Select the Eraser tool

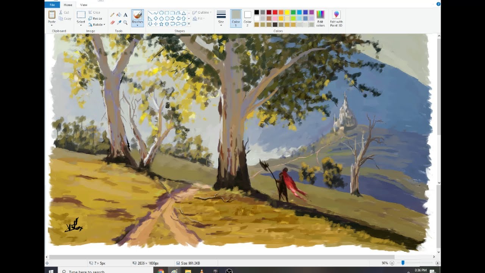coord(112,22)
